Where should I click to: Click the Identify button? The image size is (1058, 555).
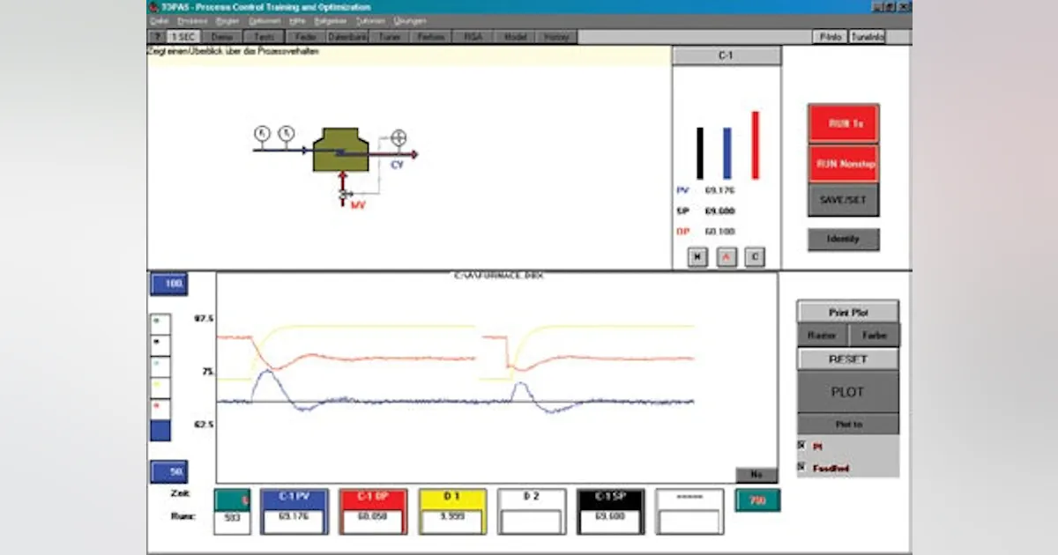[x=844, y=239]
